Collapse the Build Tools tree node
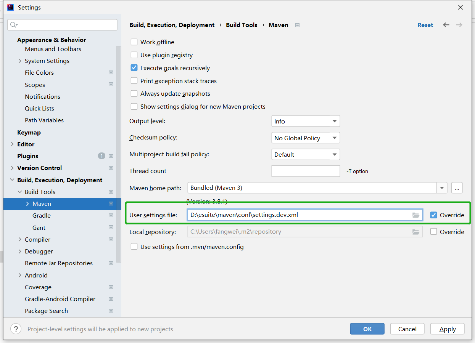 pos(20,192)
